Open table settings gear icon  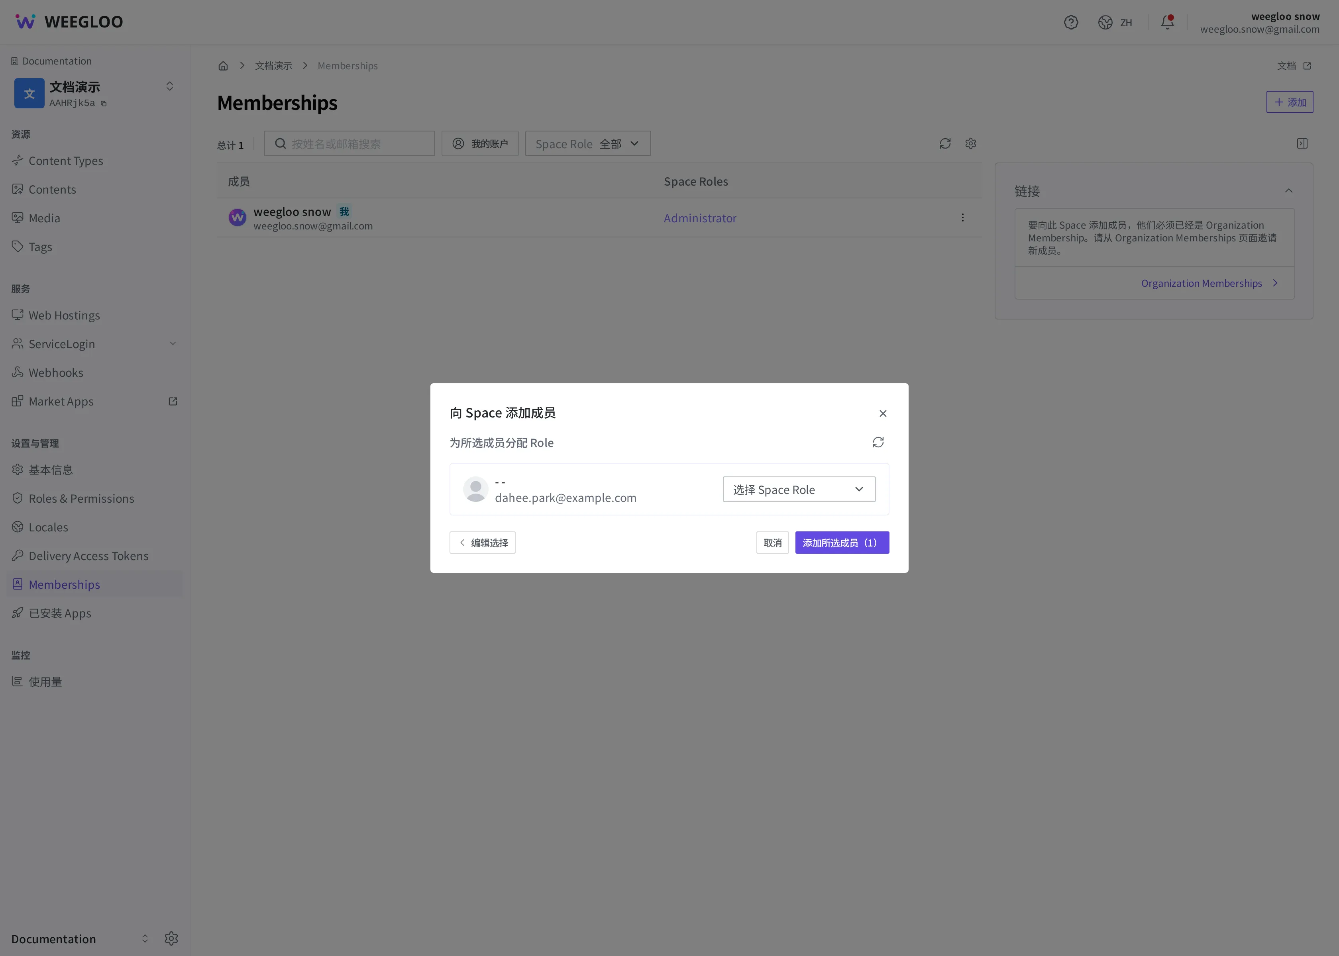point(971,144)
